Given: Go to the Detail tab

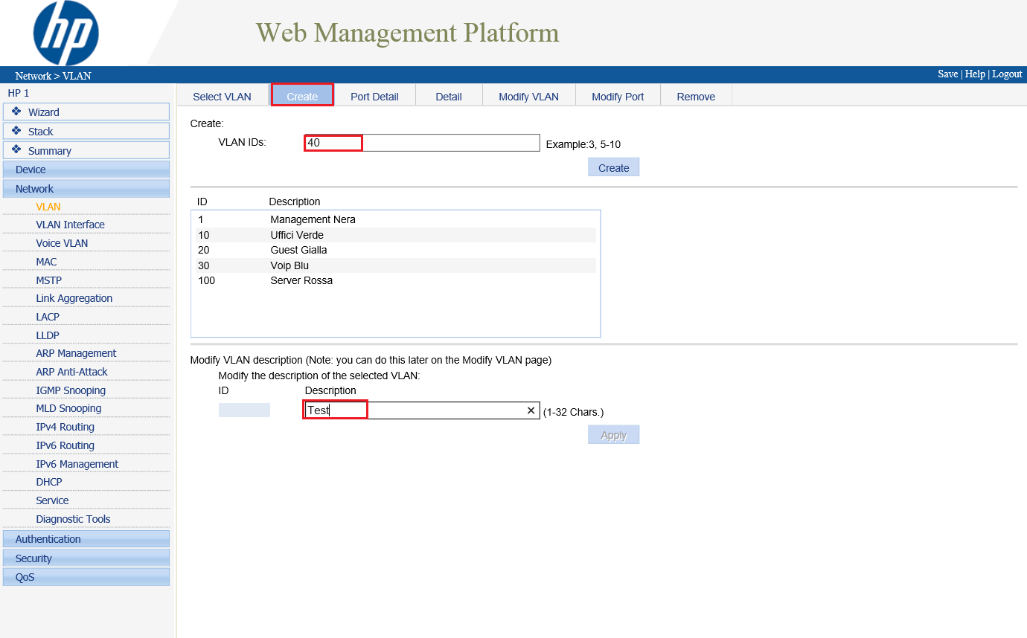Looking at the screenshot, I should click(449, 97).
